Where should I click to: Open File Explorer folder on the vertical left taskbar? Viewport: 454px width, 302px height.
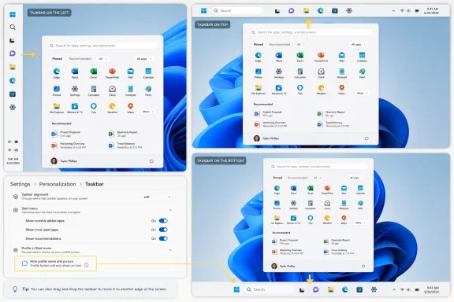coord(13,67)
